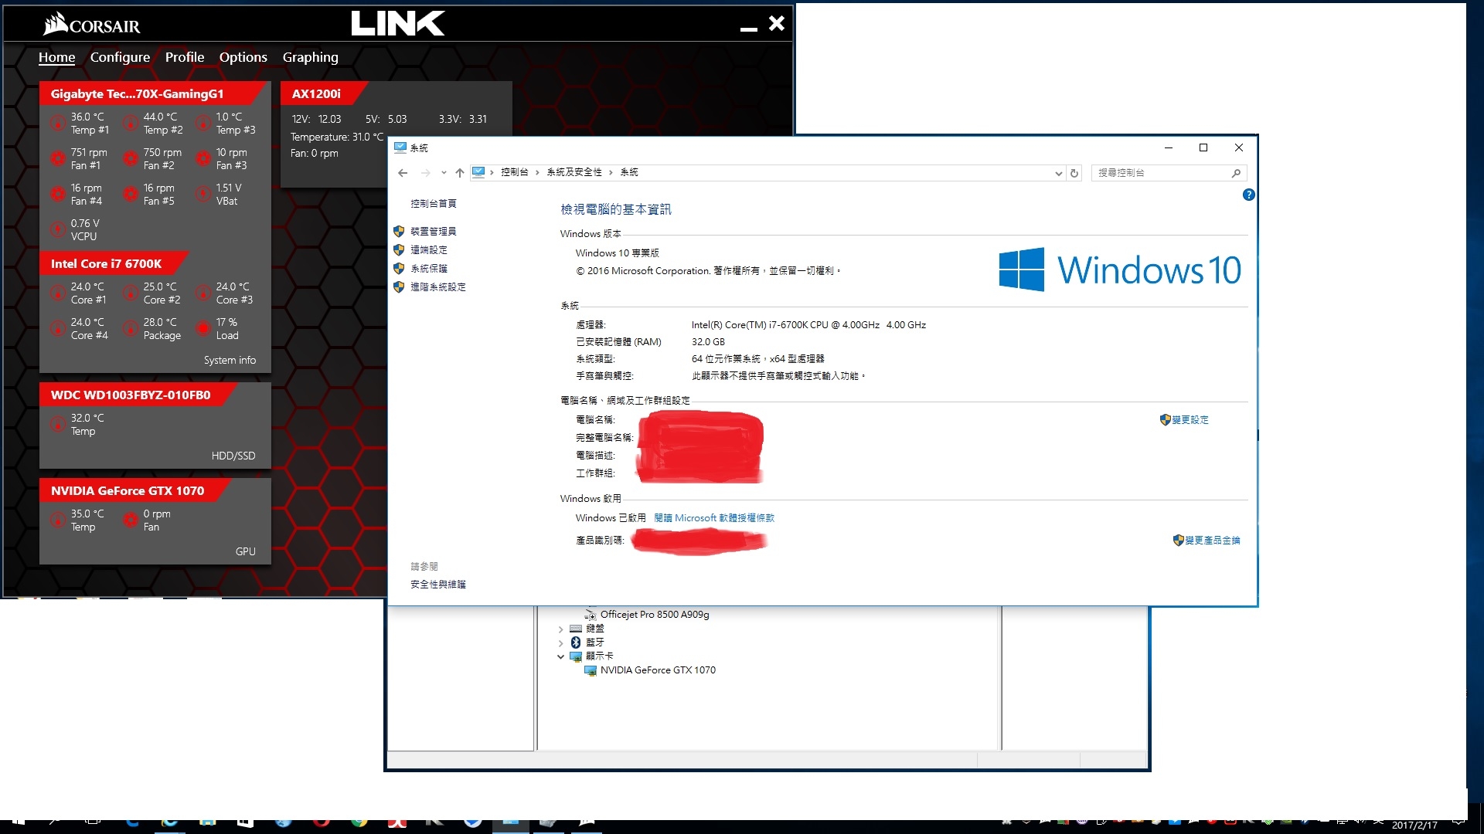Click the GTX 1070 Fan icon
Image resolution: width=1484 pixels, height=834 pixels.
[131, 520]
